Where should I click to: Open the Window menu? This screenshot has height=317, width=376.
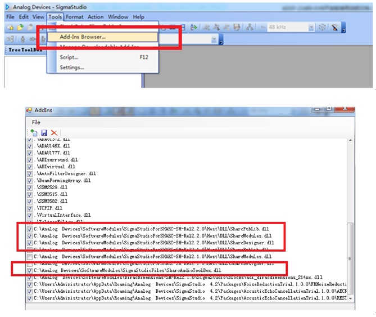pyautogui.click(x=118, y=17)
